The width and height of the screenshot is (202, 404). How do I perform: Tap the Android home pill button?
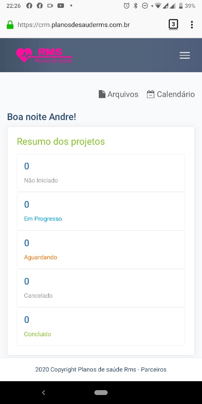[x=101, y=393]
